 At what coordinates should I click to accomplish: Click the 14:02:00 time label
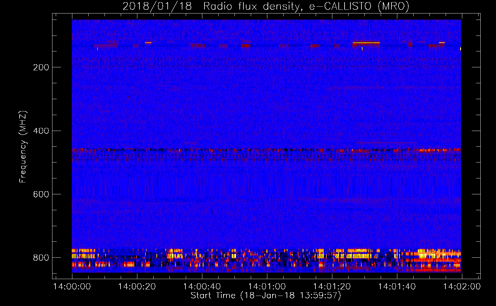462,286
